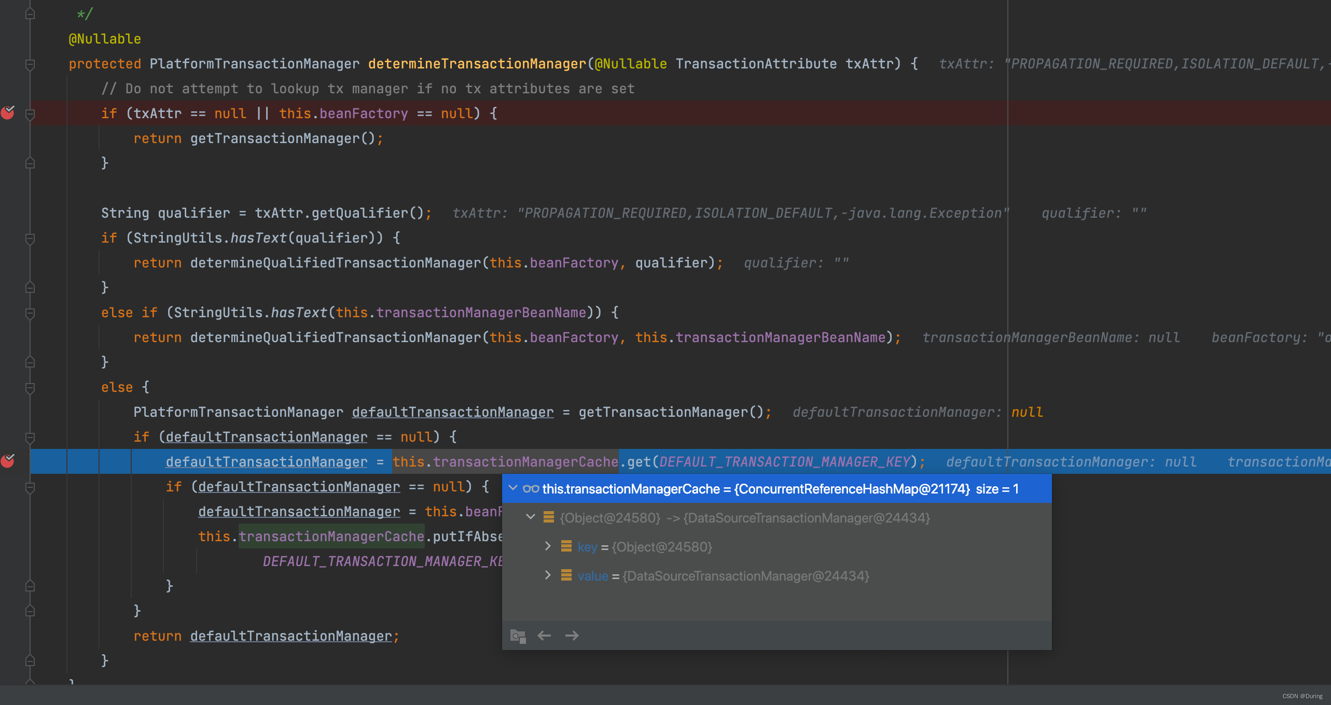Click the TransactionAttribute parameter type
The height and width of the screenshot is (705, 1331).
coord(756,64)
